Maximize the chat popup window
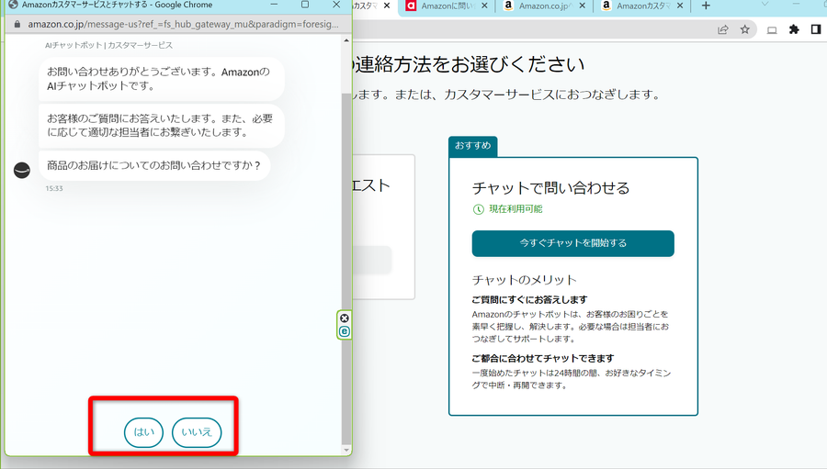Viewport: 827px width, 469px height. point(305,5)
